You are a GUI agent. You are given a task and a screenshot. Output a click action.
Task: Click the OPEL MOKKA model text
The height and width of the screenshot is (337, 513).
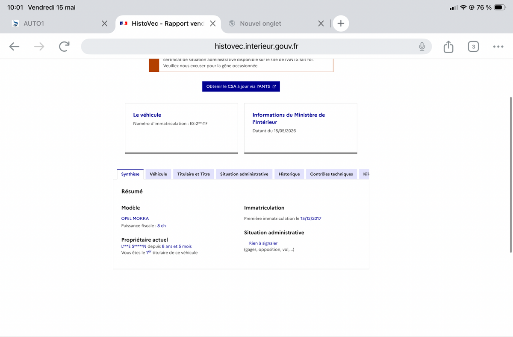tap(135, 218)
